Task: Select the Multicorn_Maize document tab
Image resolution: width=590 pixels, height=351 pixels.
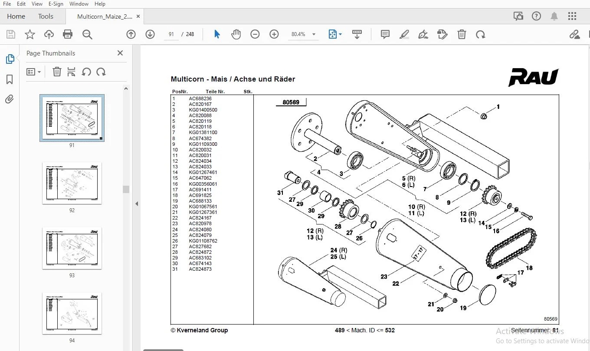Action: [x=105, y=16]
